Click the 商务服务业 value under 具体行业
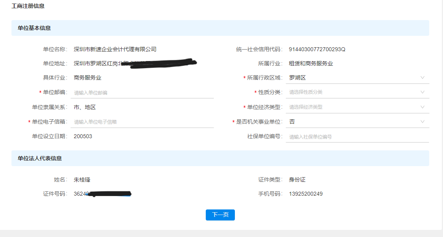This screenshot has width=443, height=237. 87,78
